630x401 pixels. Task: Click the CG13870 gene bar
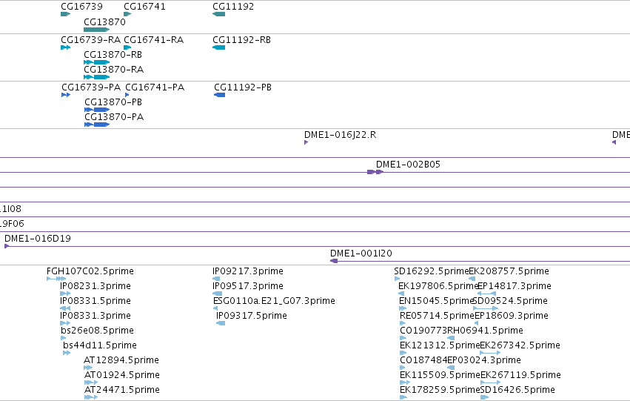[x=97, y=30]
